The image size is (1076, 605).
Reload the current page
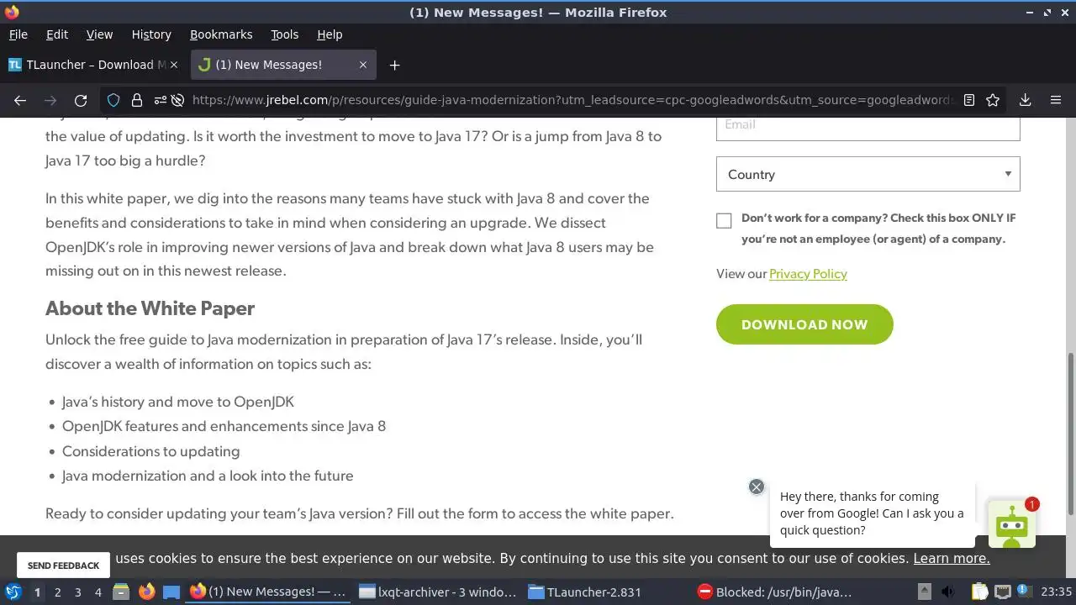[81, 100]
